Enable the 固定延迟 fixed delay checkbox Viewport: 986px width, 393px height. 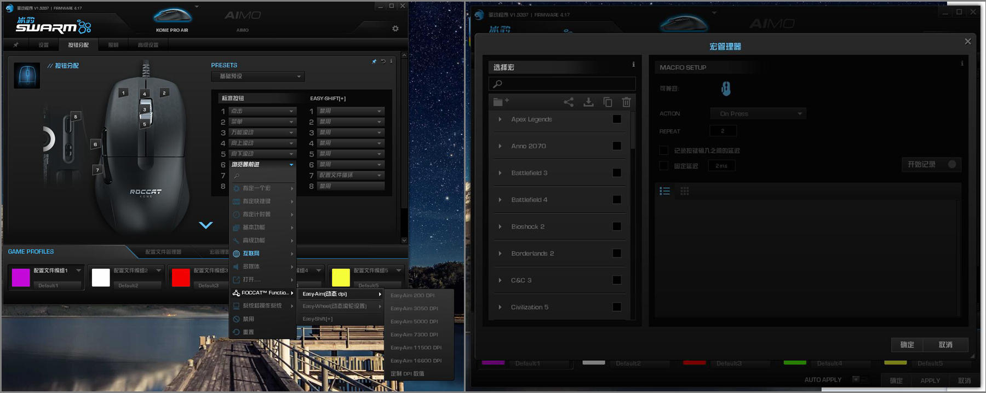point(664,166)
